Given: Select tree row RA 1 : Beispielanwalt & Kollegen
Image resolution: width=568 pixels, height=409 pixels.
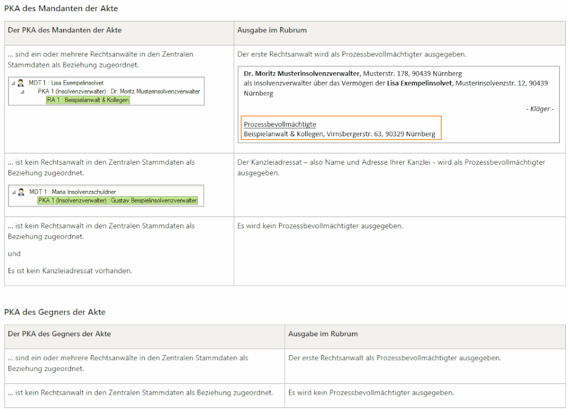Looking at the screenshot, I should tap(88, 100).
